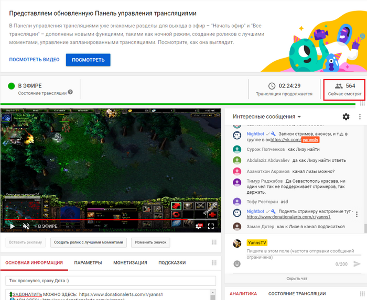Grab the info tabs panel drag handle
367x300 pixels.
coord(214,263)
